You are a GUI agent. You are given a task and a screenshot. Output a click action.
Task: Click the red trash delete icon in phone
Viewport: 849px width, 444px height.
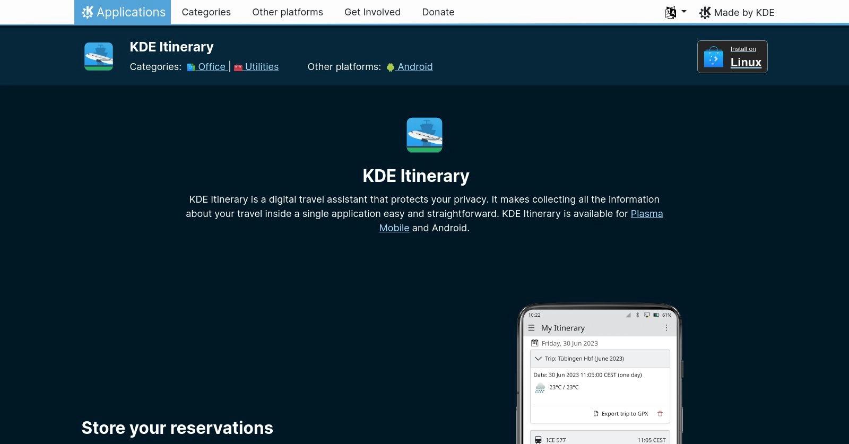(x=660, y=414)
